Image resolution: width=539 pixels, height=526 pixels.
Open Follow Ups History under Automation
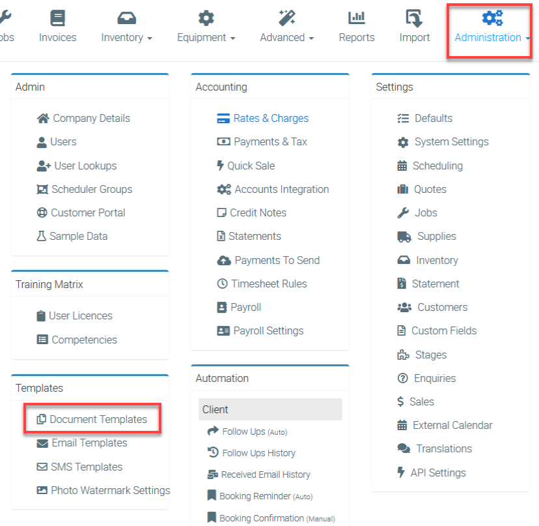[258, 453]
